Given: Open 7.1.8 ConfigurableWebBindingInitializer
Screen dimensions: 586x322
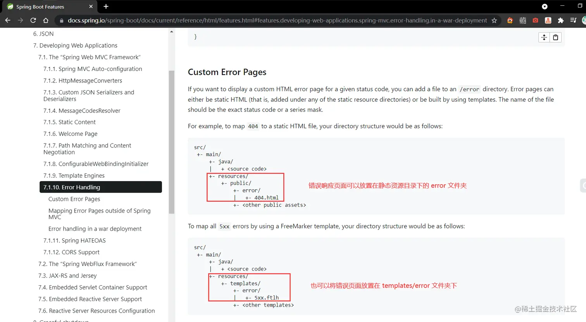Looking at the screenshot, I should click(x=96, y=164).
